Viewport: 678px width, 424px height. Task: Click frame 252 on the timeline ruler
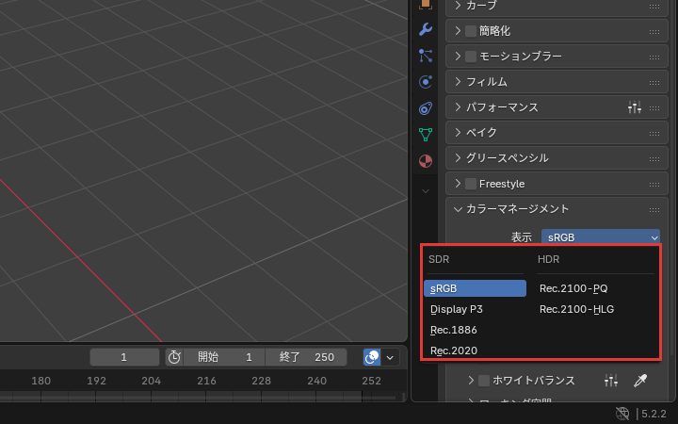coord(371,381)
